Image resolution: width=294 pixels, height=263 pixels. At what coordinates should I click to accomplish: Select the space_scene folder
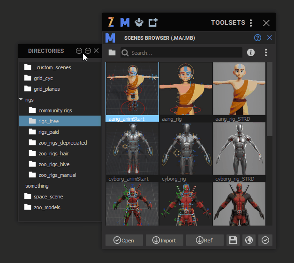point(60,197)
